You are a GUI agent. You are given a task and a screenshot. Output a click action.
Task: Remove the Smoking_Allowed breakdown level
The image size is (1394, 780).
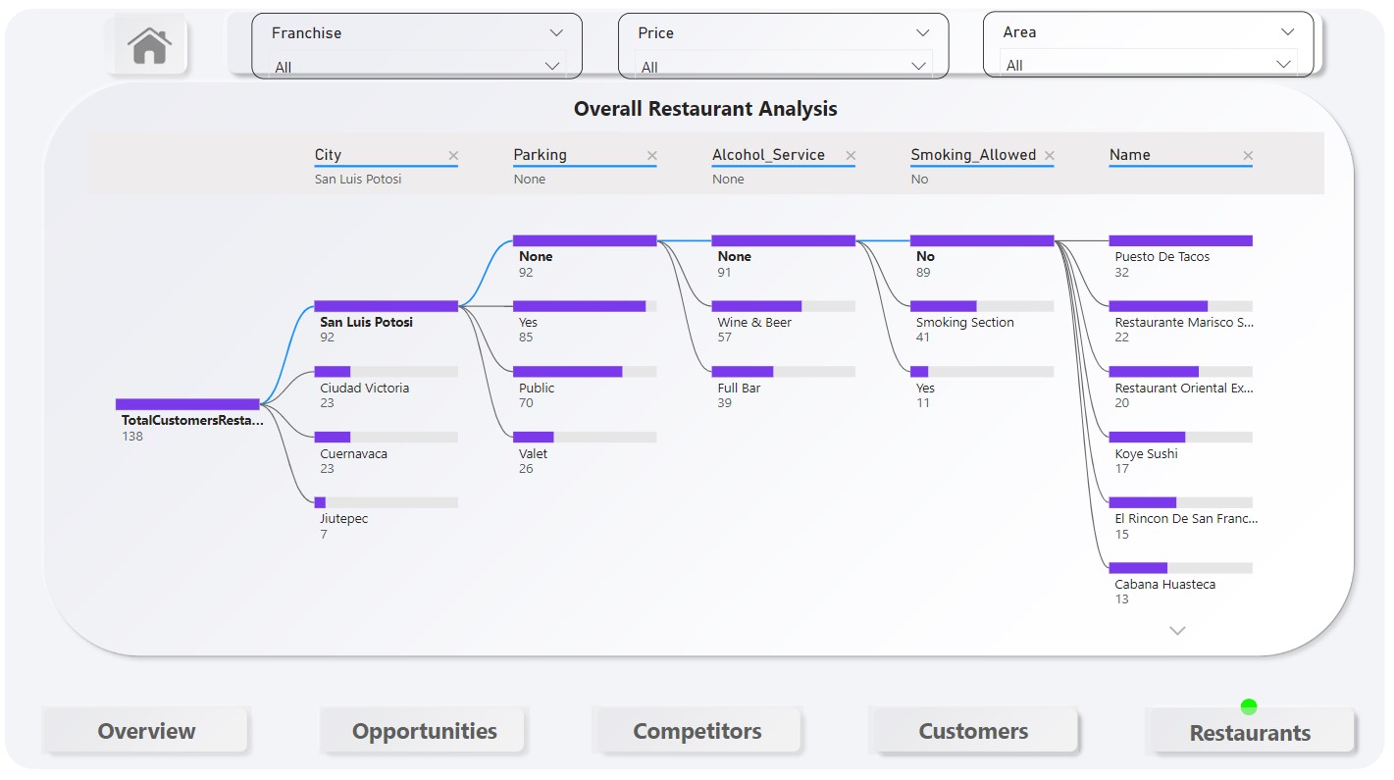tap(1050, 155)
